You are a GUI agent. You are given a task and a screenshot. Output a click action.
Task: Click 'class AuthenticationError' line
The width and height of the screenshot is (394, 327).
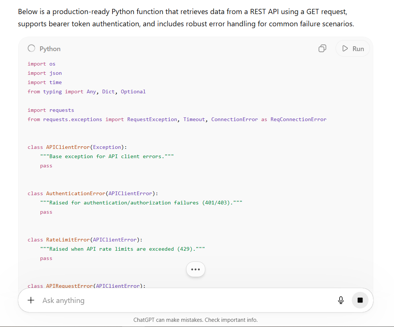tap(93, 193)
